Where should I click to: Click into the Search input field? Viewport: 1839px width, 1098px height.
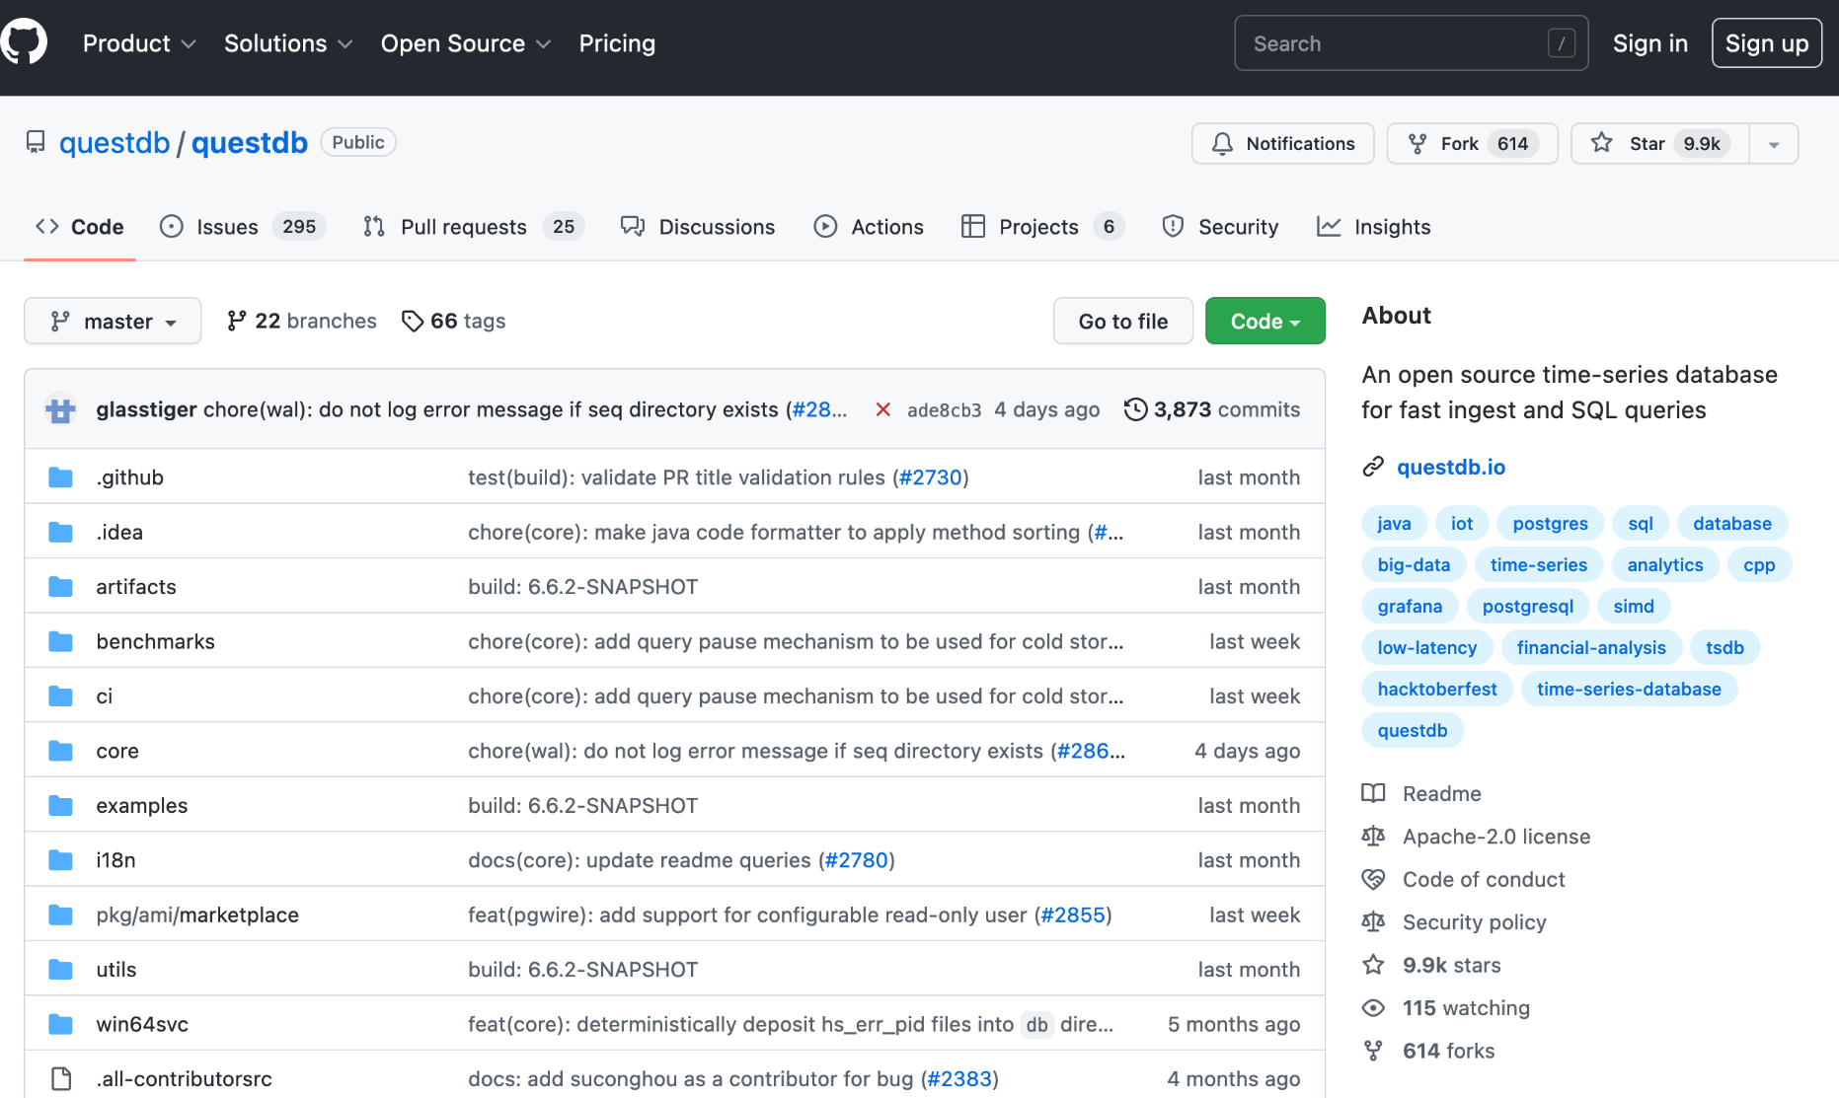pos(1412,43)
